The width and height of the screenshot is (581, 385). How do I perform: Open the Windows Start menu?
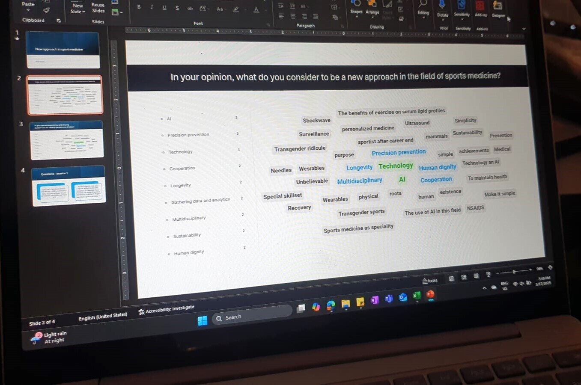[203, 320]
